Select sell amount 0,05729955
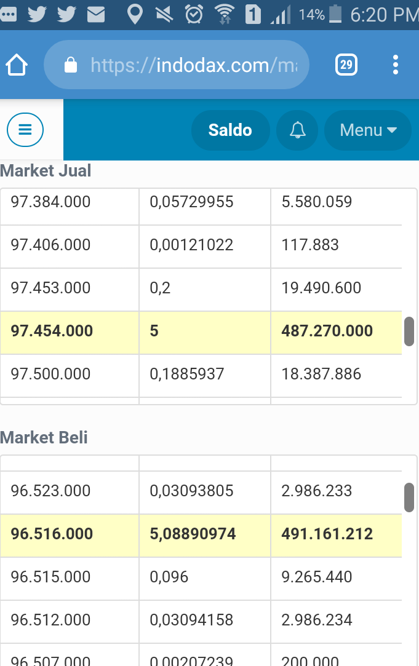The image size is (419, 666). click(191, 202)
